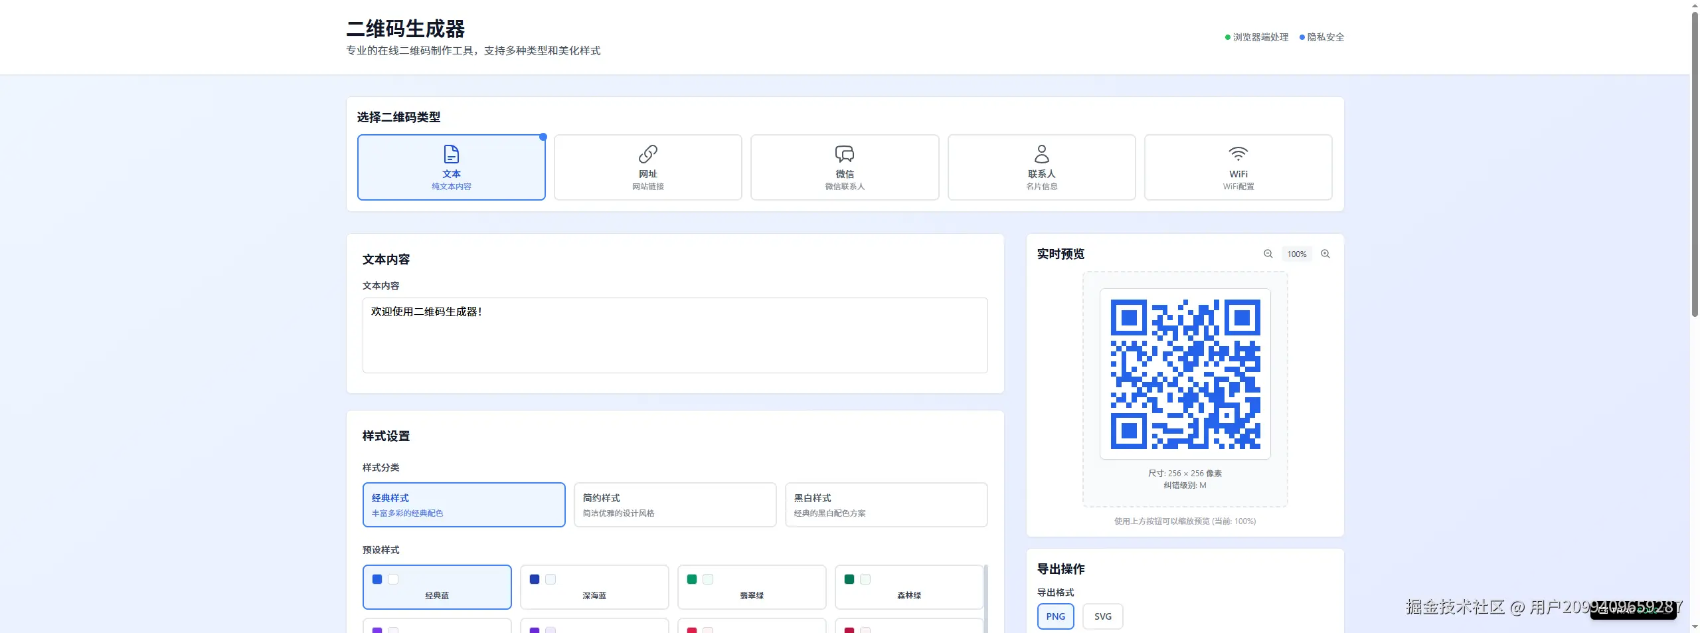Switch to 黑白样式 style category

pyautogui.click(x=887, y=505)
